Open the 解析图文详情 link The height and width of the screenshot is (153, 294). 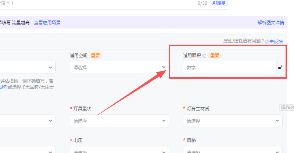point(271,23)
